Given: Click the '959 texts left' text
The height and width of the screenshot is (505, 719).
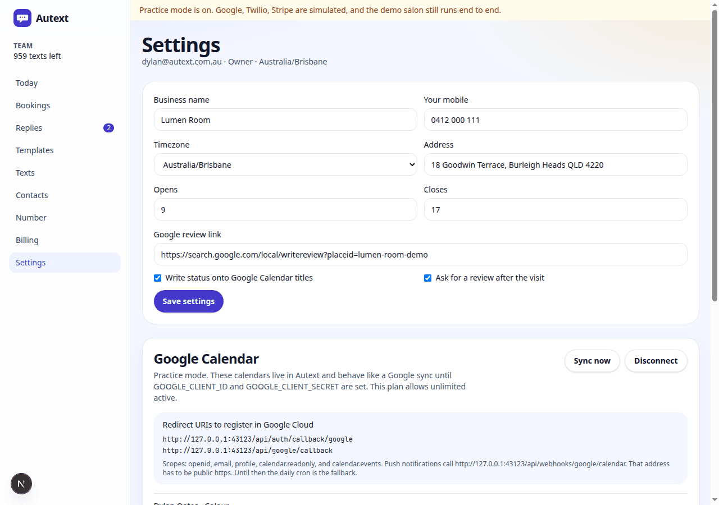Looking at the screenshot, I should pyautogui.click(x=38, y=56).
